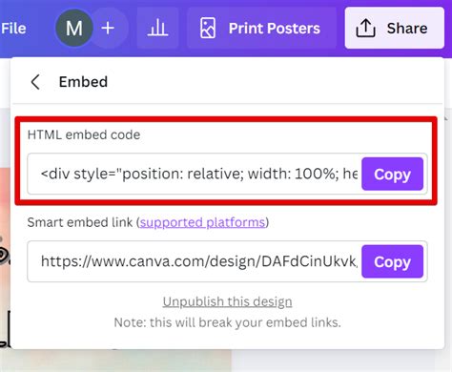Open the supported platforms link

coord(202,222)
